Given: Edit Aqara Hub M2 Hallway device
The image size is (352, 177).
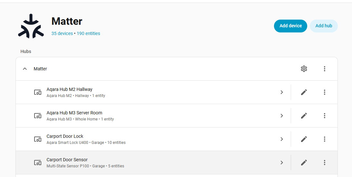Looking at the screenshot, I should 304,92.
